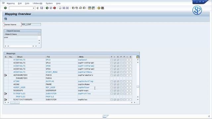Click the Server Name input field
The width and height of the screenshot is (212, 119).
click(x=31, y=24)
